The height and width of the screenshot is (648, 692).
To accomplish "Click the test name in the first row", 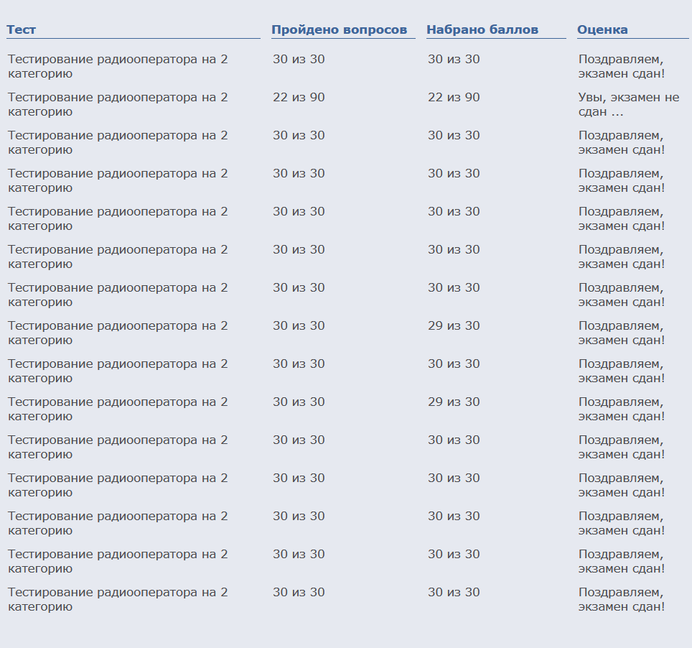I will (118, 66).
